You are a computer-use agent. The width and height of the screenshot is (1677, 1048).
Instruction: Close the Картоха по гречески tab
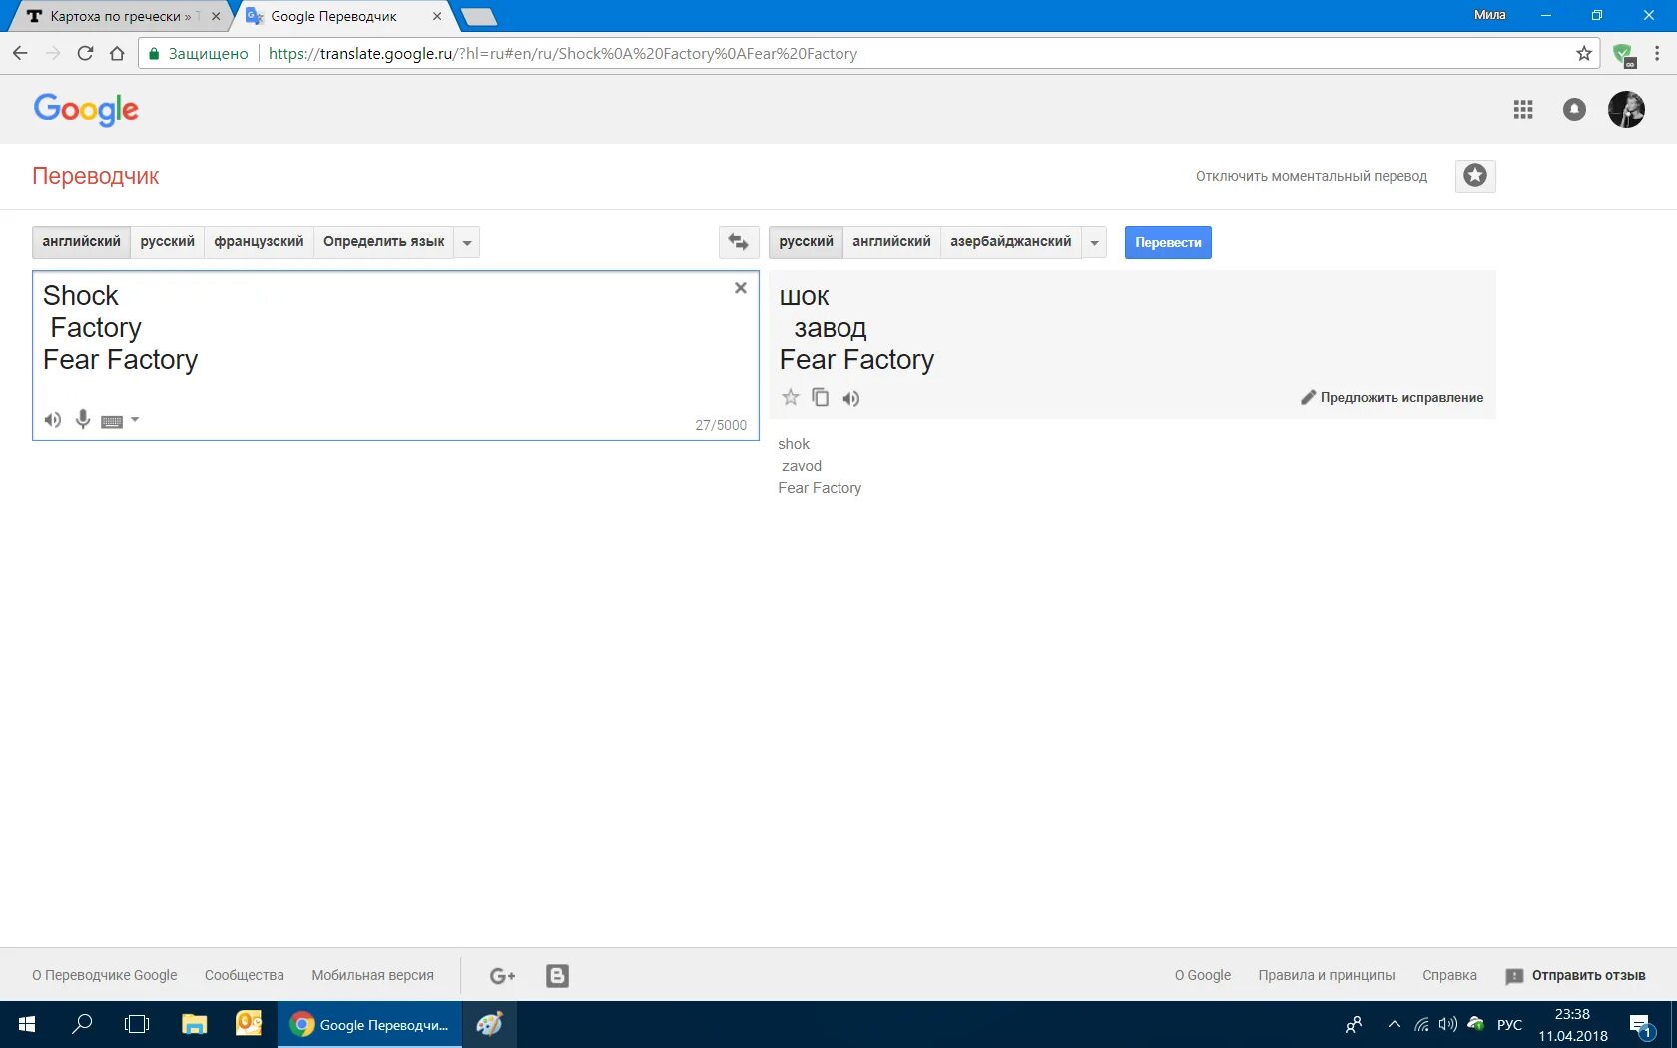216,16
